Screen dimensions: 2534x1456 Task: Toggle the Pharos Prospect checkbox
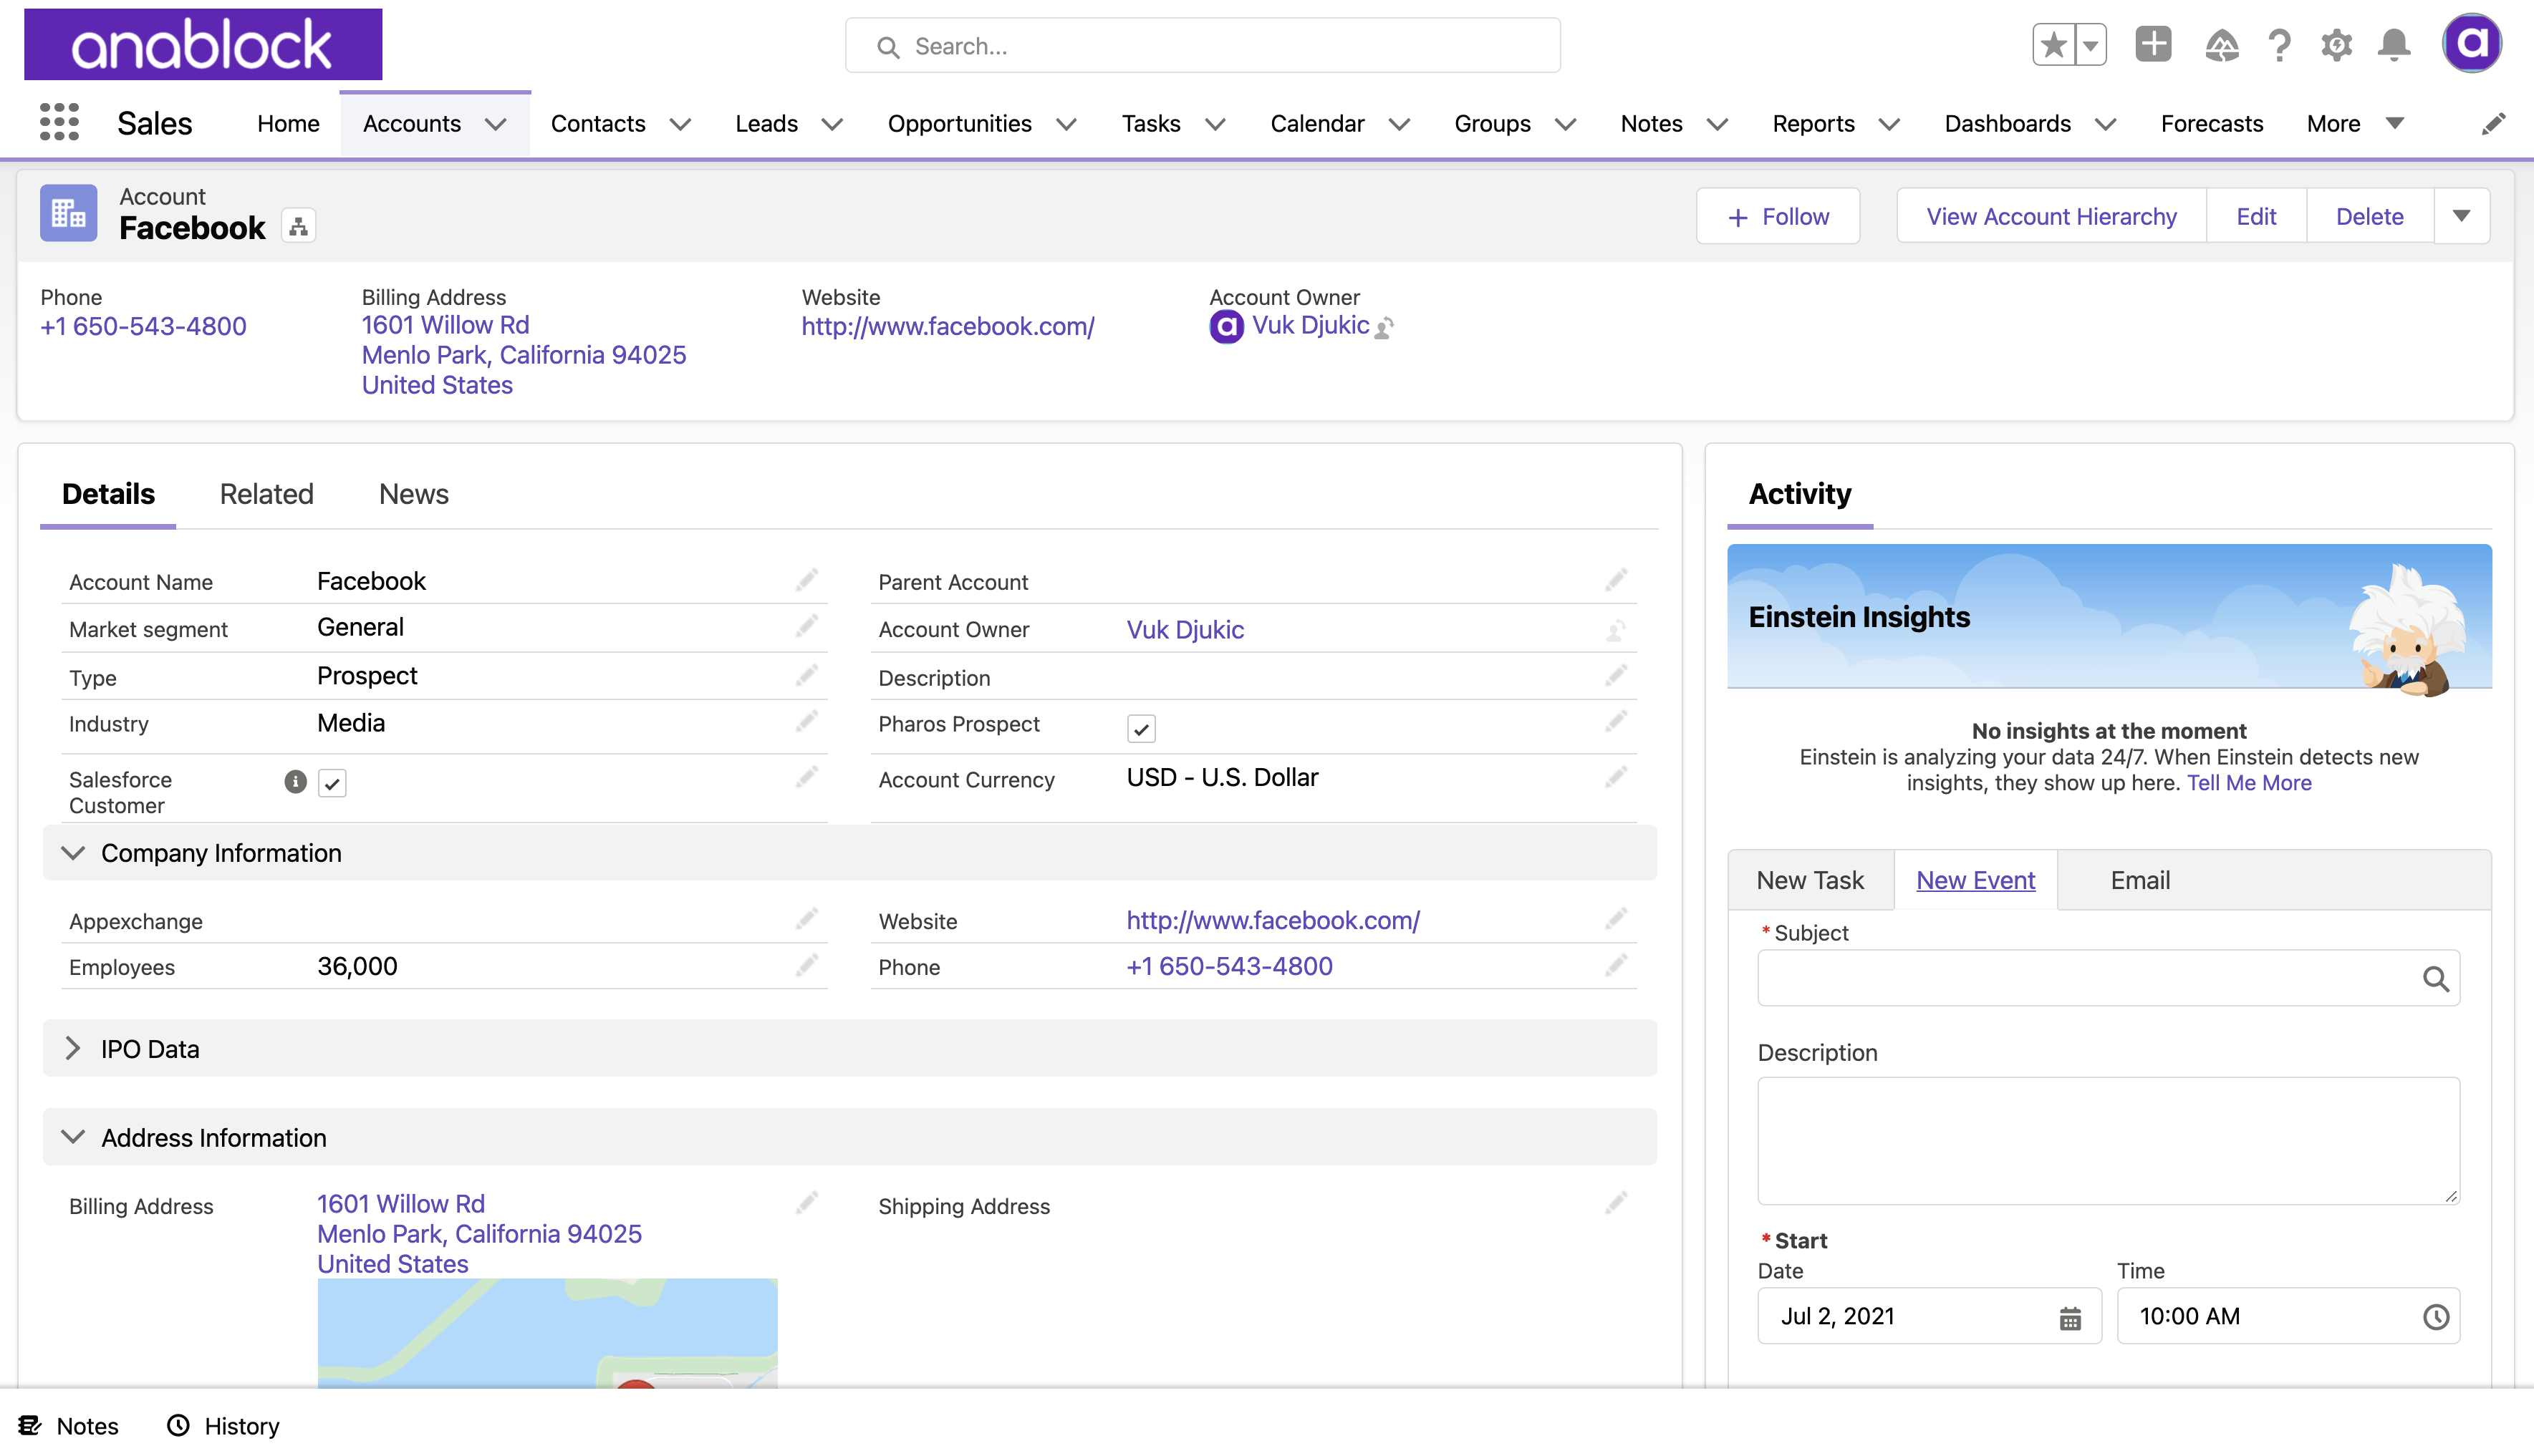[x=1140, y=728]
